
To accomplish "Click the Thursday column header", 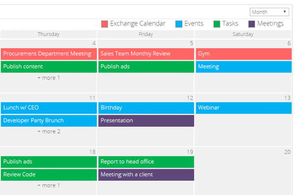I will click(49, 34).
